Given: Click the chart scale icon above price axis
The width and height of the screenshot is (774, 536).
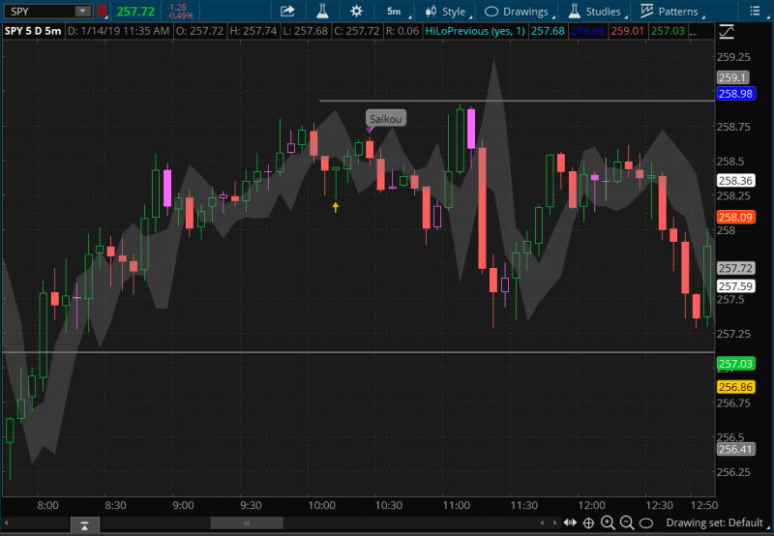Looking at the screenshot, I should pyautogui.click(x=727, y=32).
